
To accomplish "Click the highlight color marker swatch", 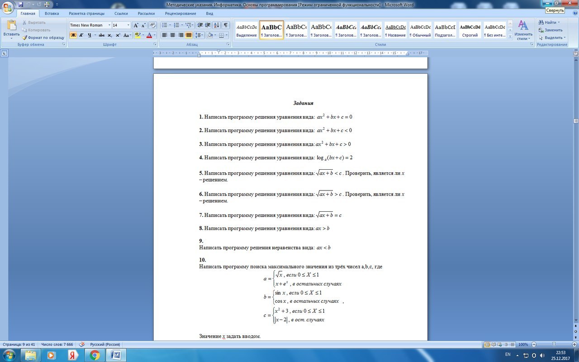I will click(x=138, y=35).
